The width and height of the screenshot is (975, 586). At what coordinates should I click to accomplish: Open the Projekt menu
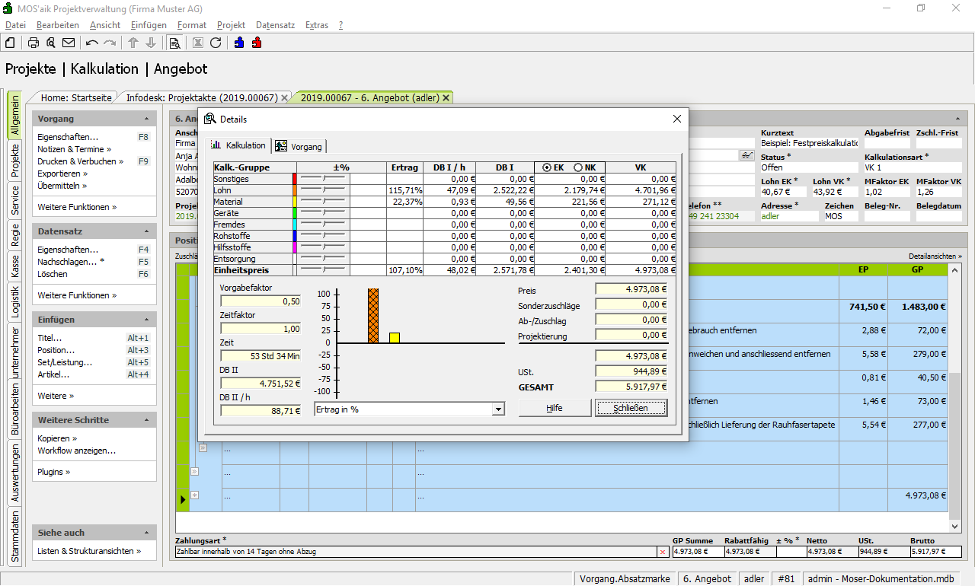tap(231, 25)
